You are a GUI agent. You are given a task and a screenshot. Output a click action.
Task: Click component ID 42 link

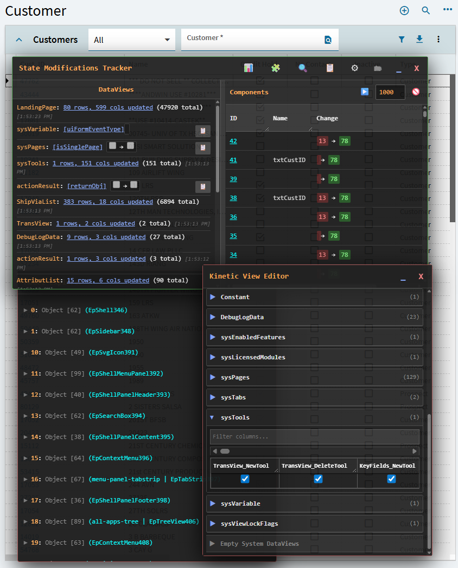[x=233, y=141]
